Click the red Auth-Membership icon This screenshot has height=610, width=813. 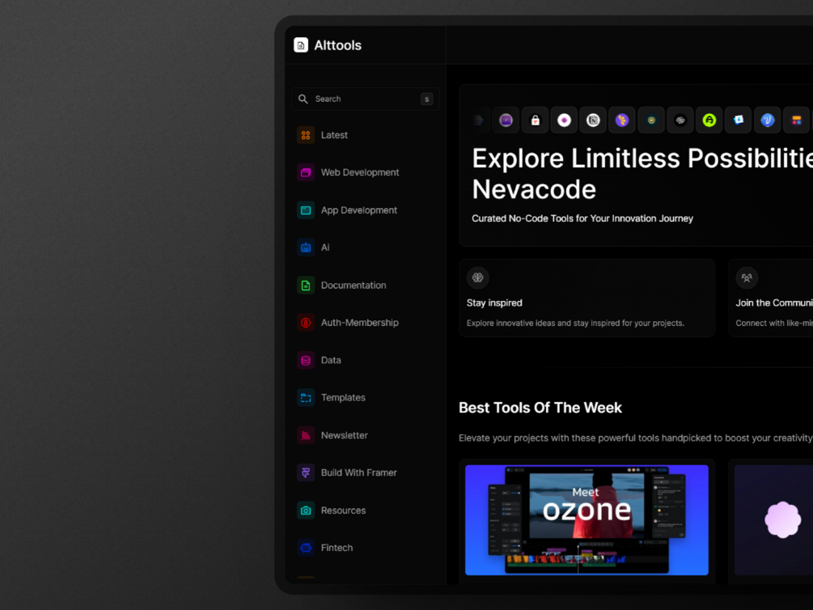pyautogui.click(x=306, y=323)
